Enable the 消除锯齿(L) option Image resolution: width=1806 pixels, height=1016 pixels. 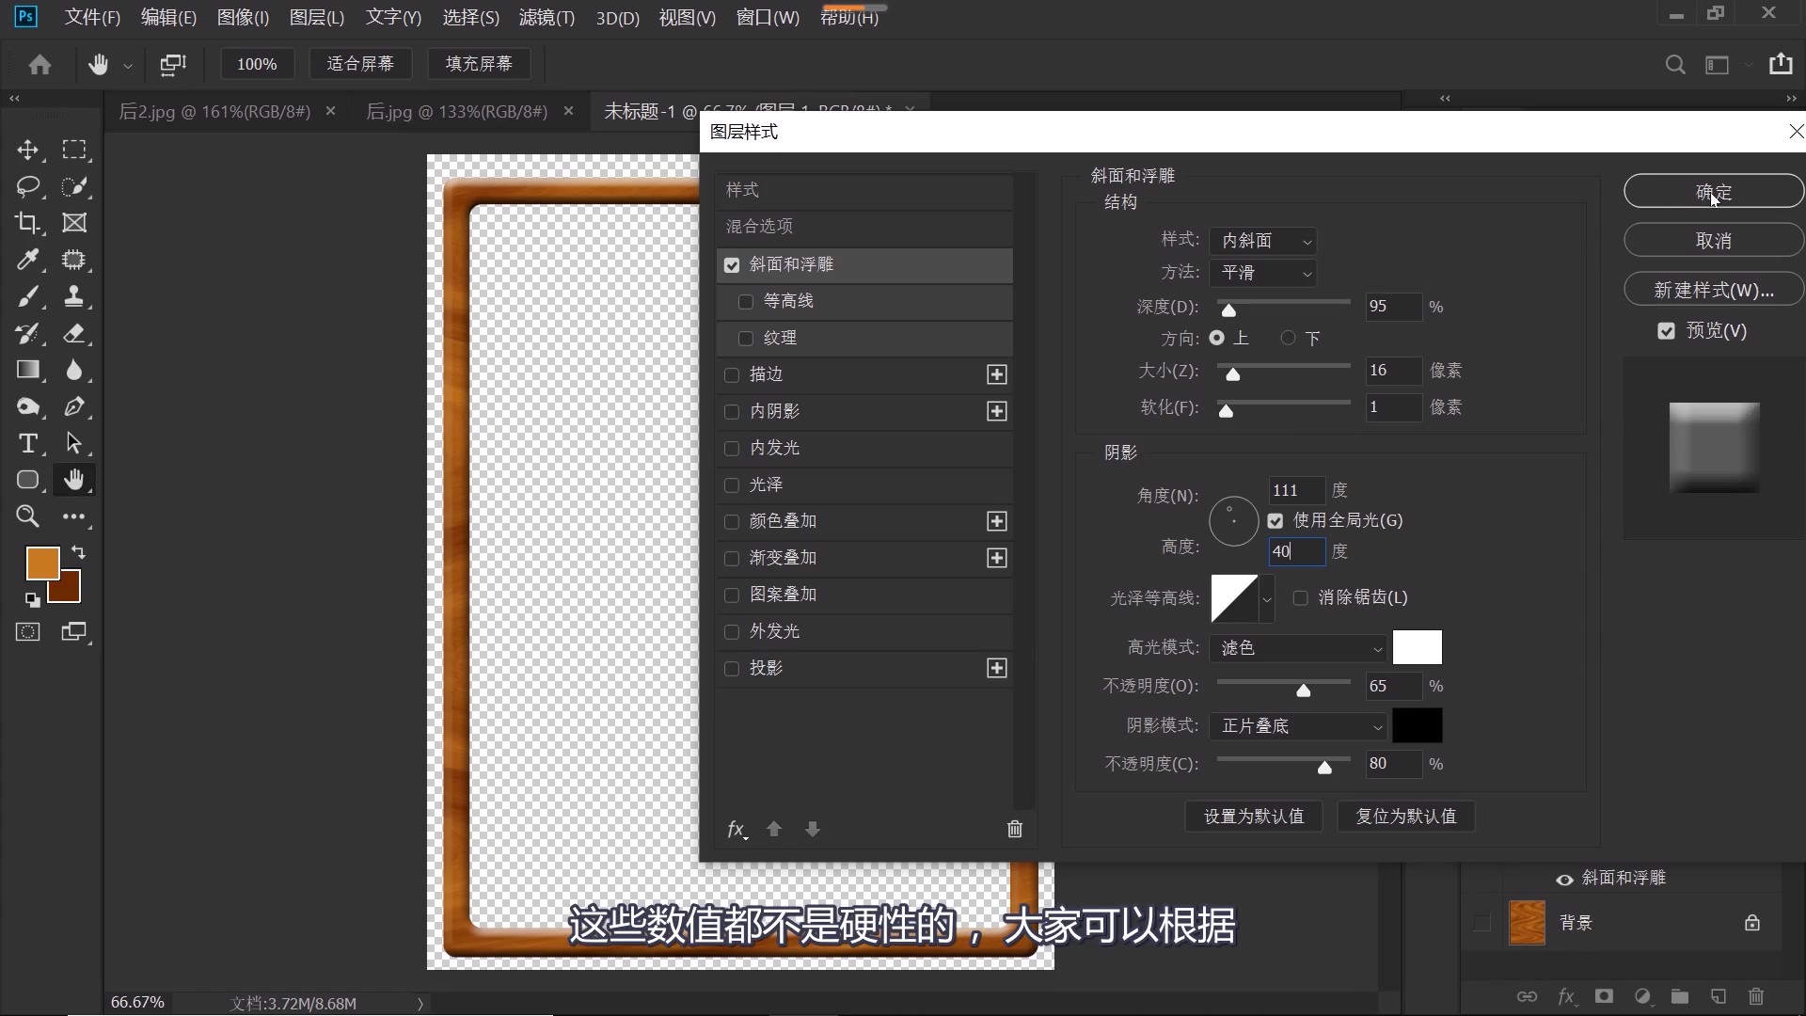click(x=1300, y=598)
